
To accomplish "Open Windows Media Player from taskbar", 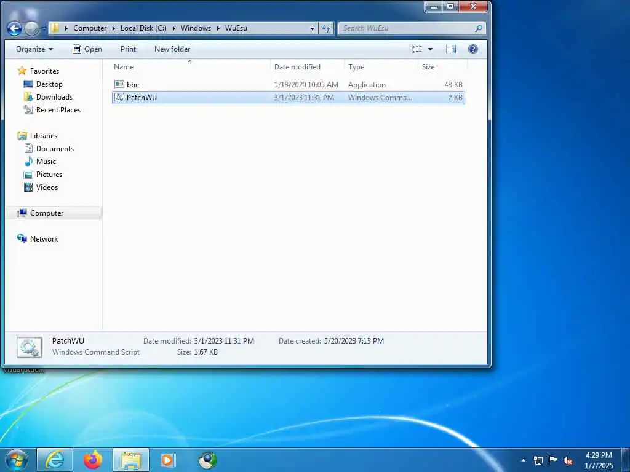I will 169,460.
